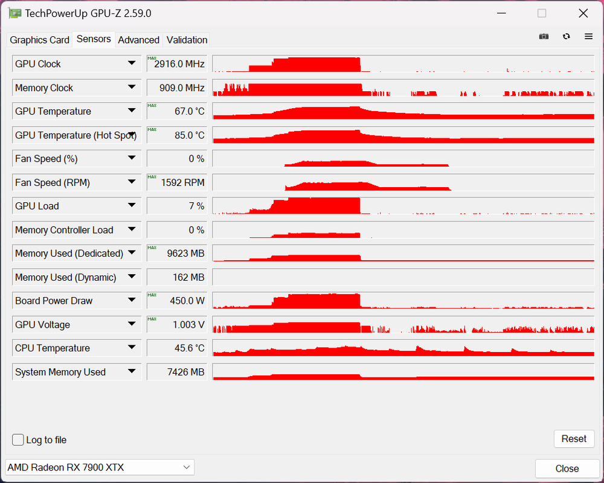Minimize the GPU-Z window
The image size is (604, 483).
(x=501, y=13)
